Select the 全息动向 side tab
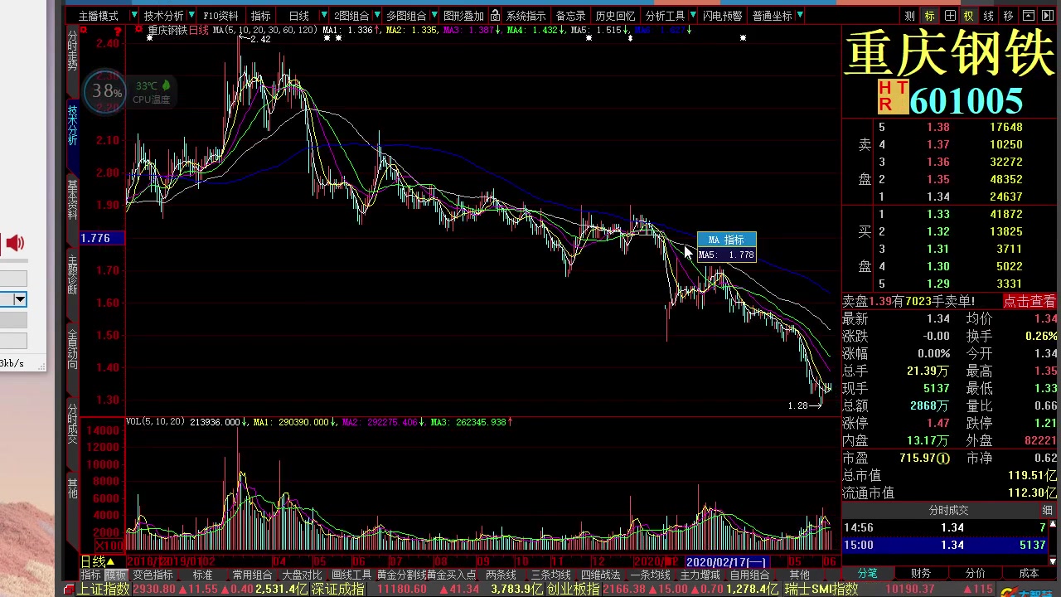1061x597 pixels. pos(73,349)
